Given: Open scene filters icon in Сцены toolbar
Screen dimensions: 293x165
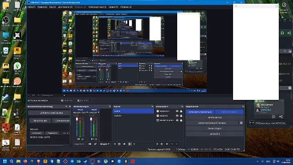Looking at the screenshot, I should click(x=125, y=144).
